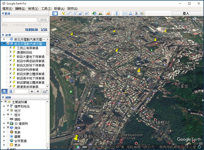Image resolution: width=204 pixels, height=150 pixels.
Task: Check the first unchecked 新北市電動汽車充電 folder
Action: click(8, 39)
